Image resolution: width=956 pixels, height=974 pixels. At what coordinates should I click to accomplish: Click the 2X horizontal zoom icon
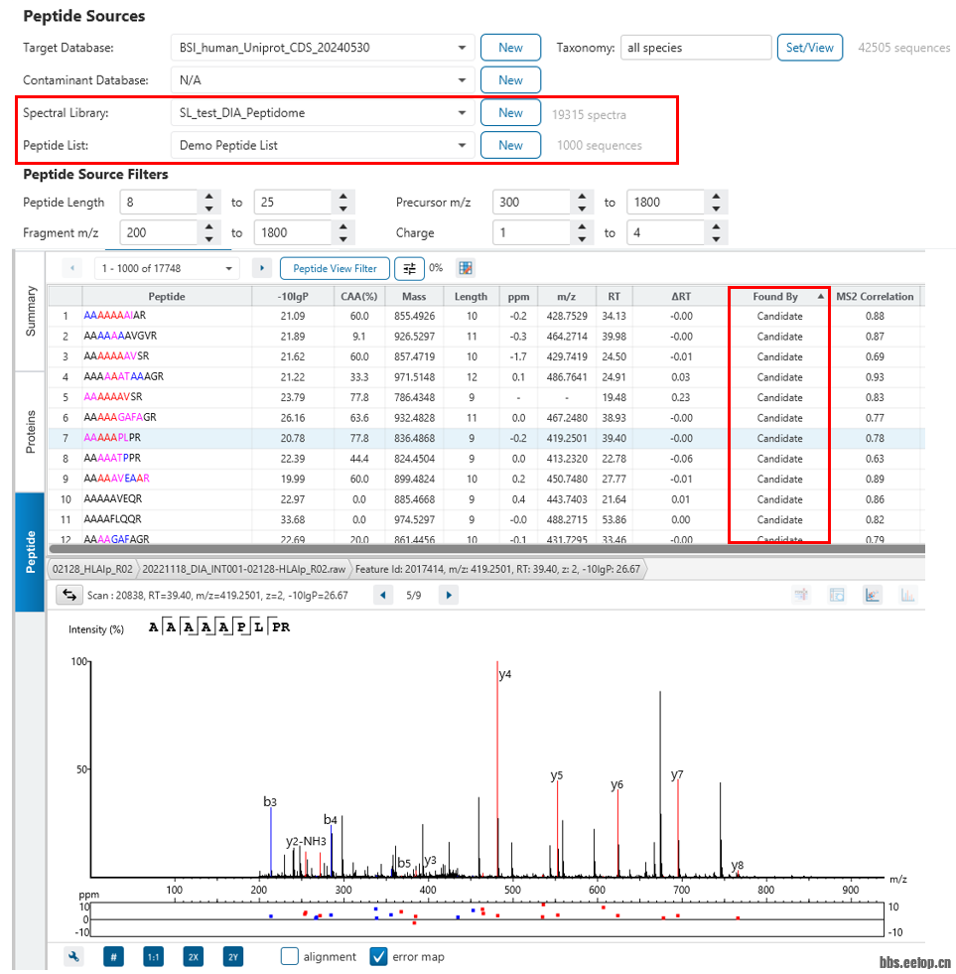click(x=194, y=956)
